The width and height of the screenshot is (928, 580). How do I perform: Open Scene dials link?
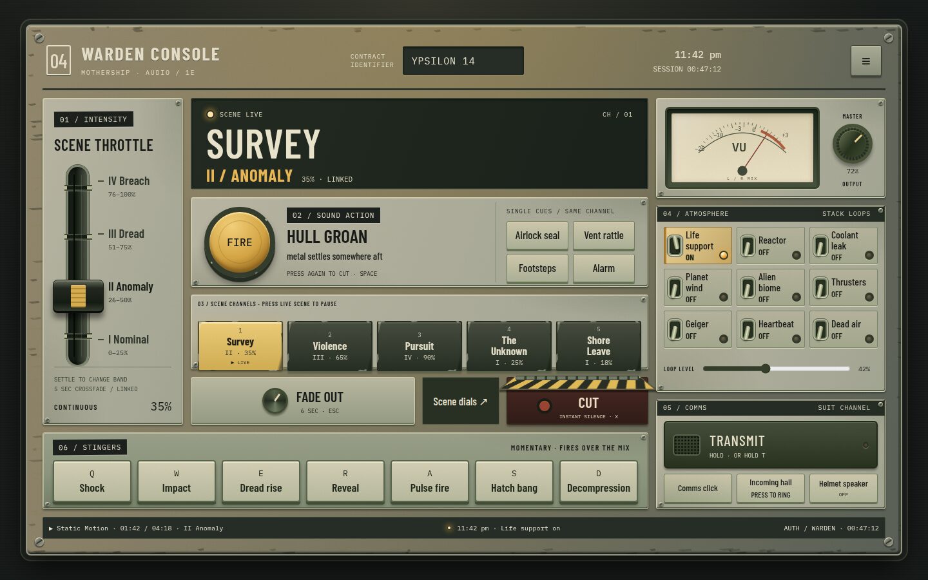click(x=461, y=401)
